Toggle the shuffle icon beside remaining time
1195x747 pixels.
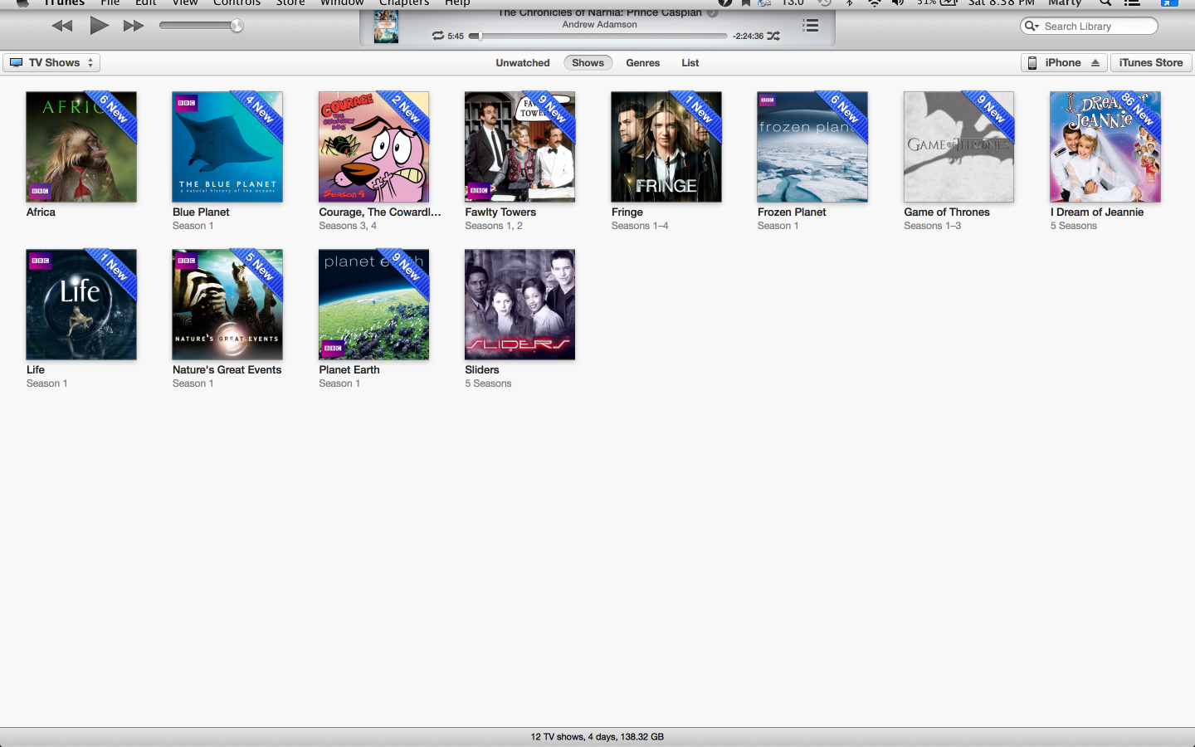(773, 36)
